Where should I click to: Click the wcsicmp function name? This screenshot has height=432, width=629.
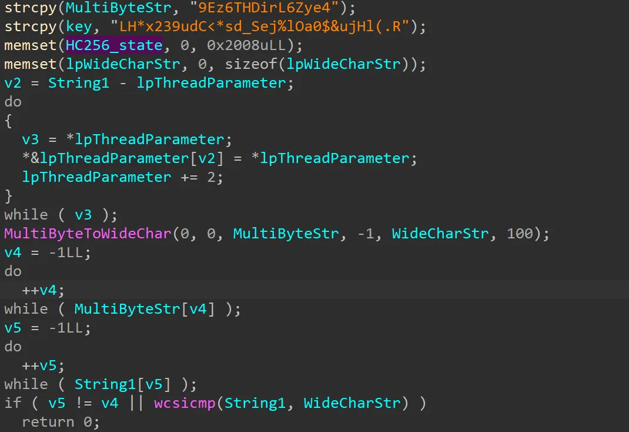(185, 403)
